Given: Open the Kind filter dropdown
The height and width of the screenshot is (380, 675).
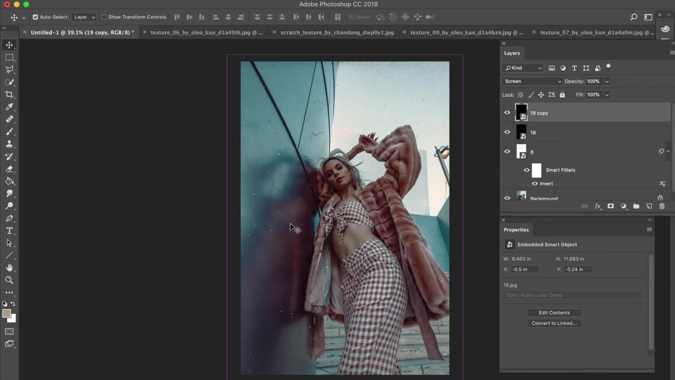Looking at the screenshot, I should [523, 68].
